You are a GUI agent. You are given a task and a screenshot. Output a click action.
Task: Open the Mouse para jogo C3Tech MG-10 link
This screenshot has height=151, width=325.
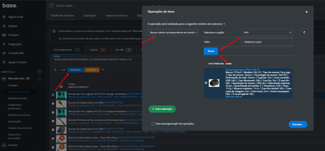tap(242, 70)
